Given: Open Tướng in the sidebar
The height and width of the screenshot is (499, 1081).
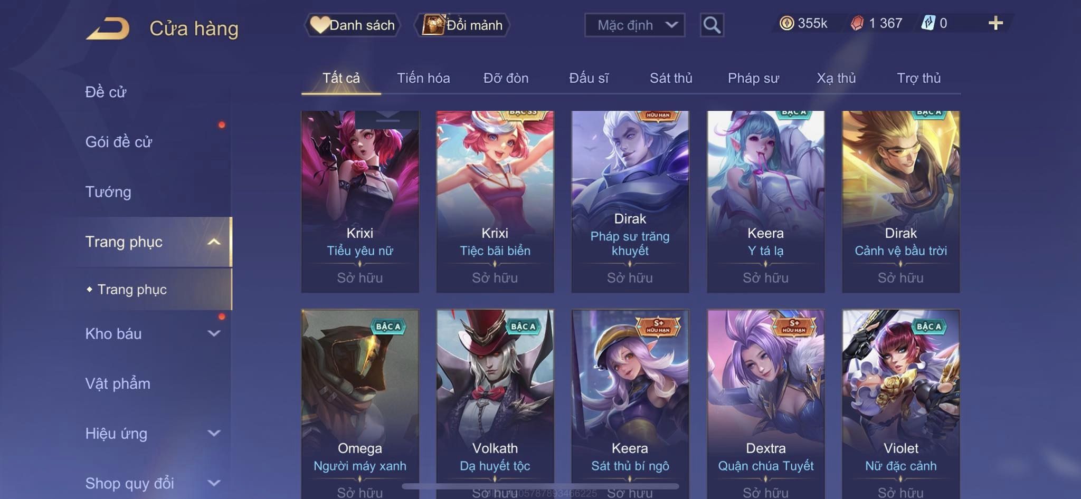Looking at the screenshot, I should 108,192.
